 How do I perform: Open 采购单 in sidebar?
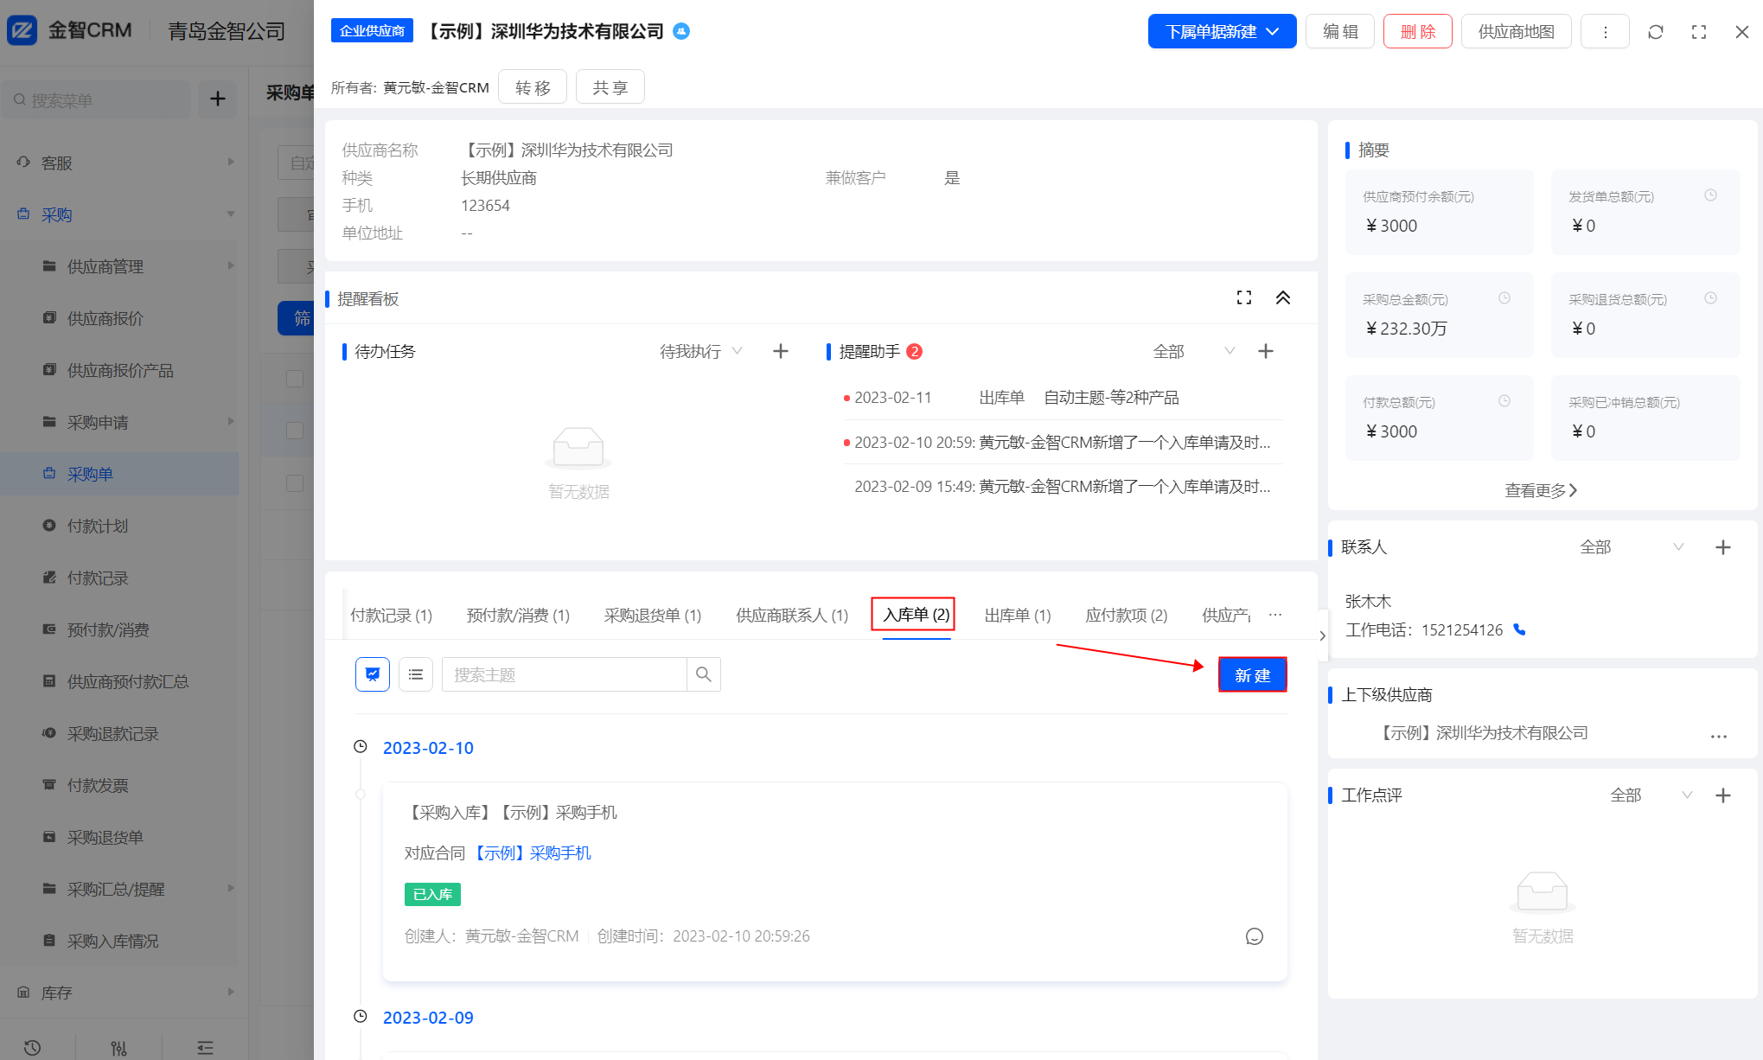point(119,474)
